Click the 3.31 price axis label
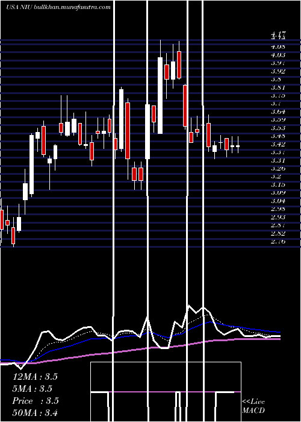This screenshot has width=301, height=422. click(x=278, y=160)
